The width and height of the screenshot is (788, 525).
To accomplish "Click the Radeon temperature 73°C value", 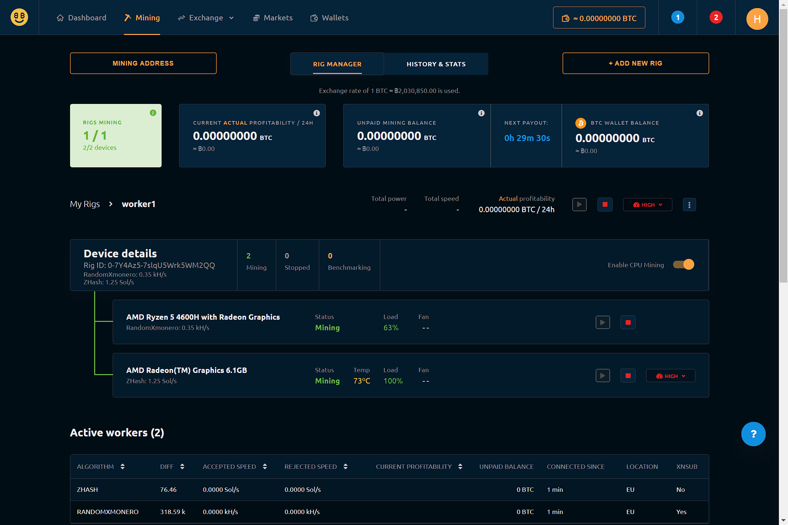I will pos(362,381).
